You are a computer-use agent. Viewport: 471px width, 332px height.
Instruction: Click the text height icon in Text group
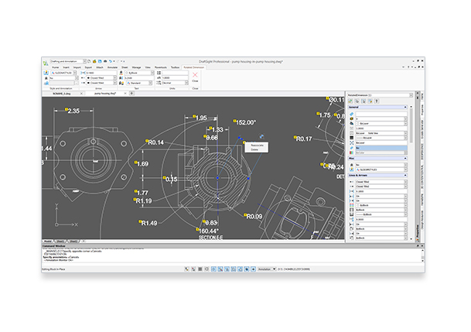click(121, 78)
